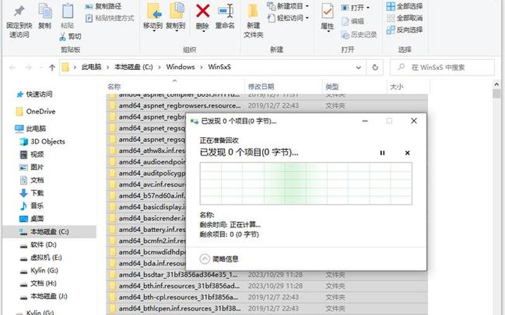Click 此电脑 in the address bar
Screen dimensions: 505x315
pyautogui.click(x=91, y=67)
